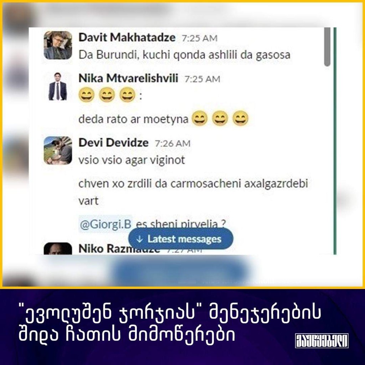
Task: Jump to Latest messages
Action: [181, 239]
